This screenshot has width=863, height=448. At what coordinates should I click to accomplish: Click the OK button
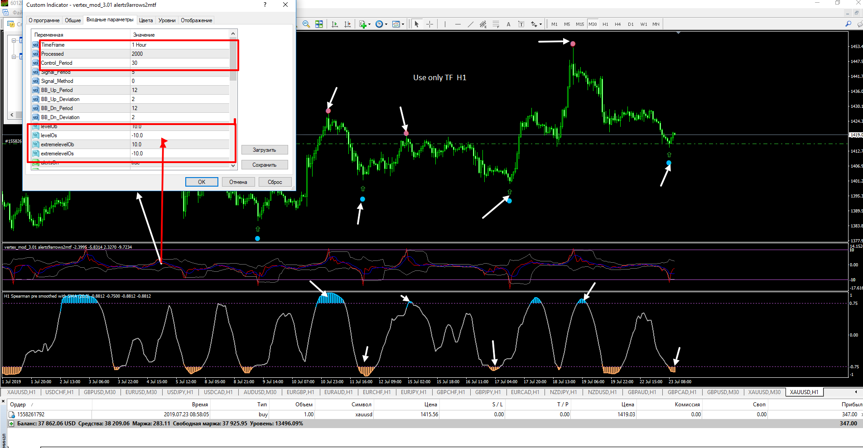202,182
